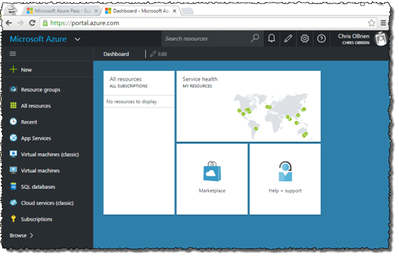Click the Browse label
399x259 pixels.
[x=18, y=235]
